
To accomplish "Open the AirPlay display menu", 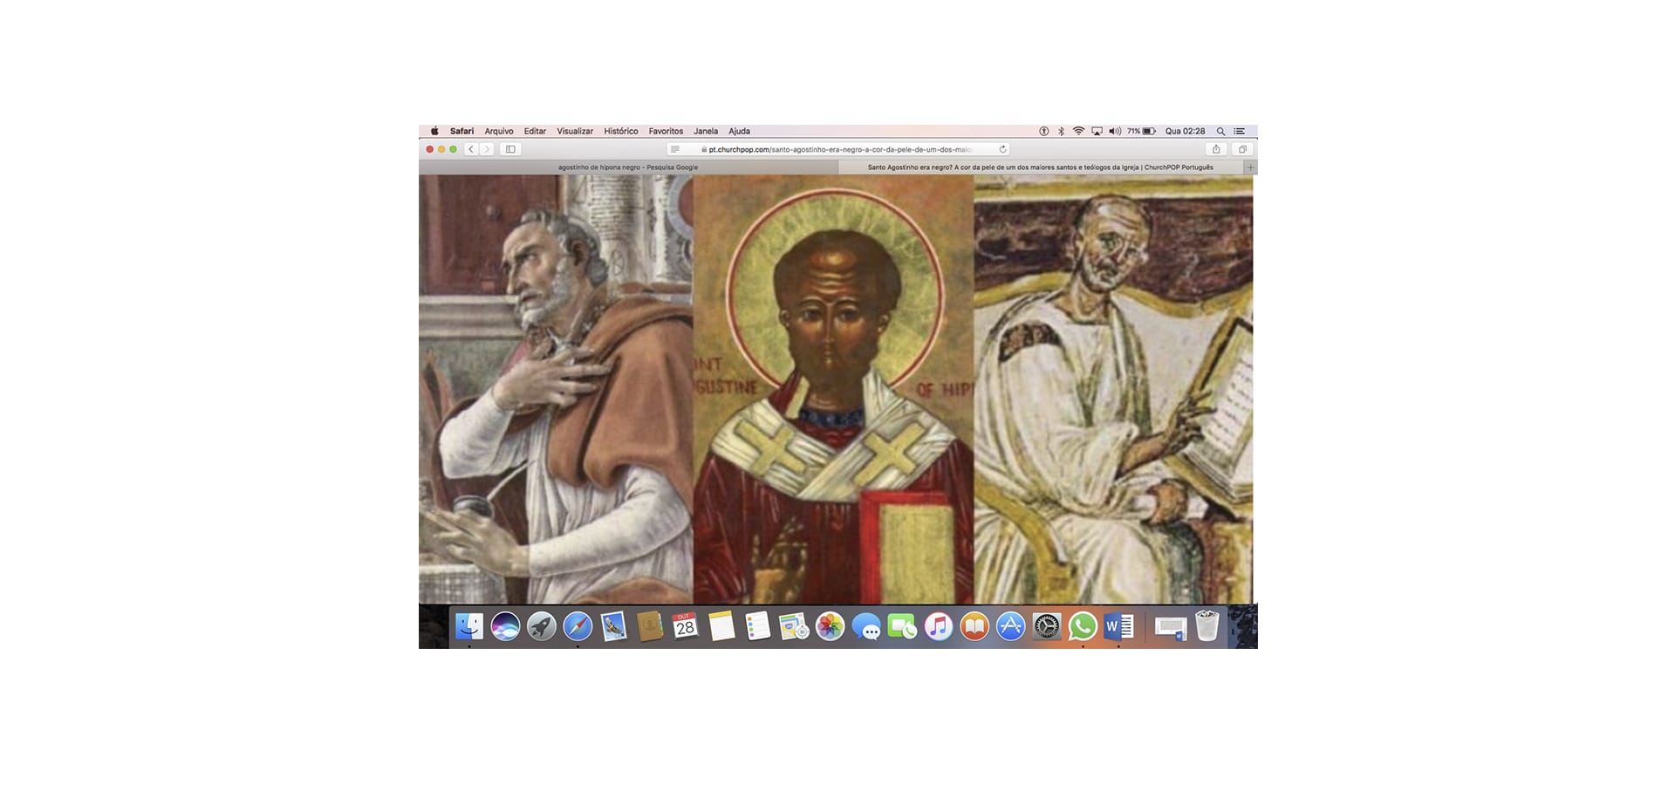I will [x=1097, y=131].
